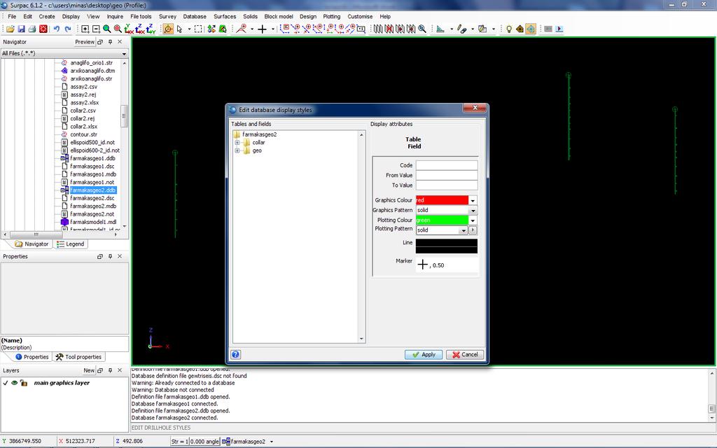This screenshot has height=448, width=717.
Task: Open the Database menu
Action: click(x=195, y=17)
